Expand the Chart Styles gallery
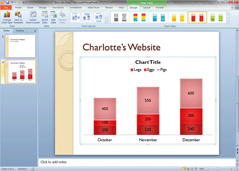Image resolution: width=239 pixels, height=171 pixels. [228, 22]
